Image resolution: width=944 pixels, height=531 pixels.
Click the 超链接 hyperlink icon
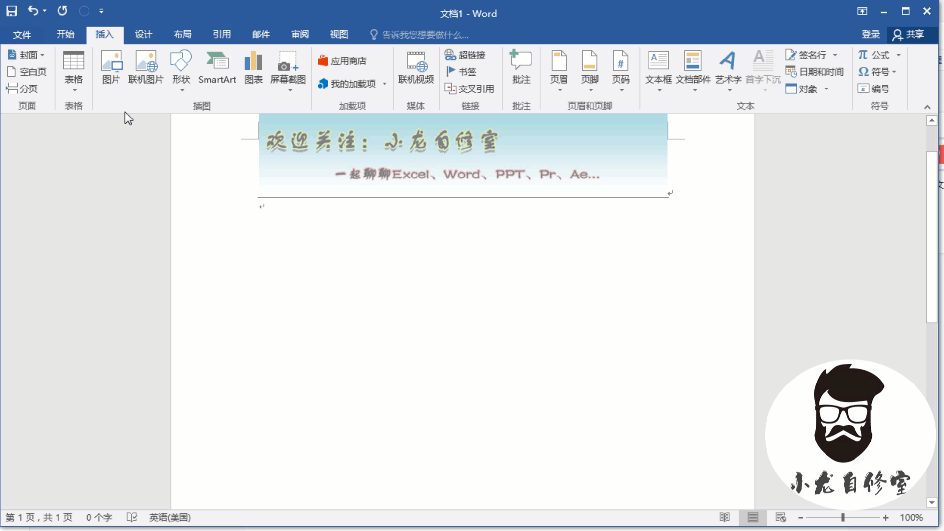tap(465, 55)
